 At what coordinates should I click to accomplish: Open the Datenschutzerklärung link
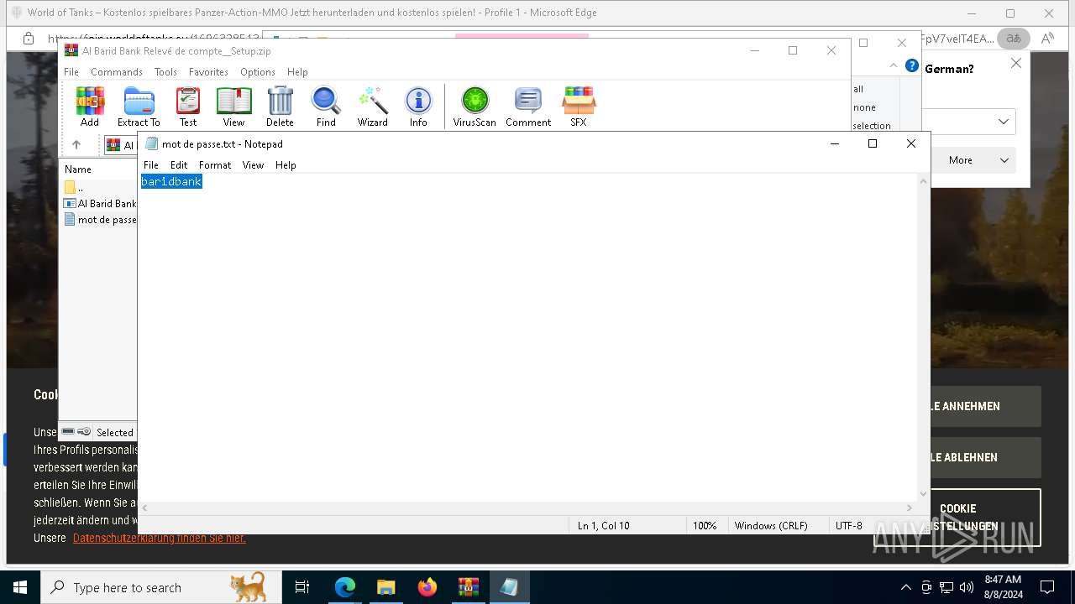(160, 538)
